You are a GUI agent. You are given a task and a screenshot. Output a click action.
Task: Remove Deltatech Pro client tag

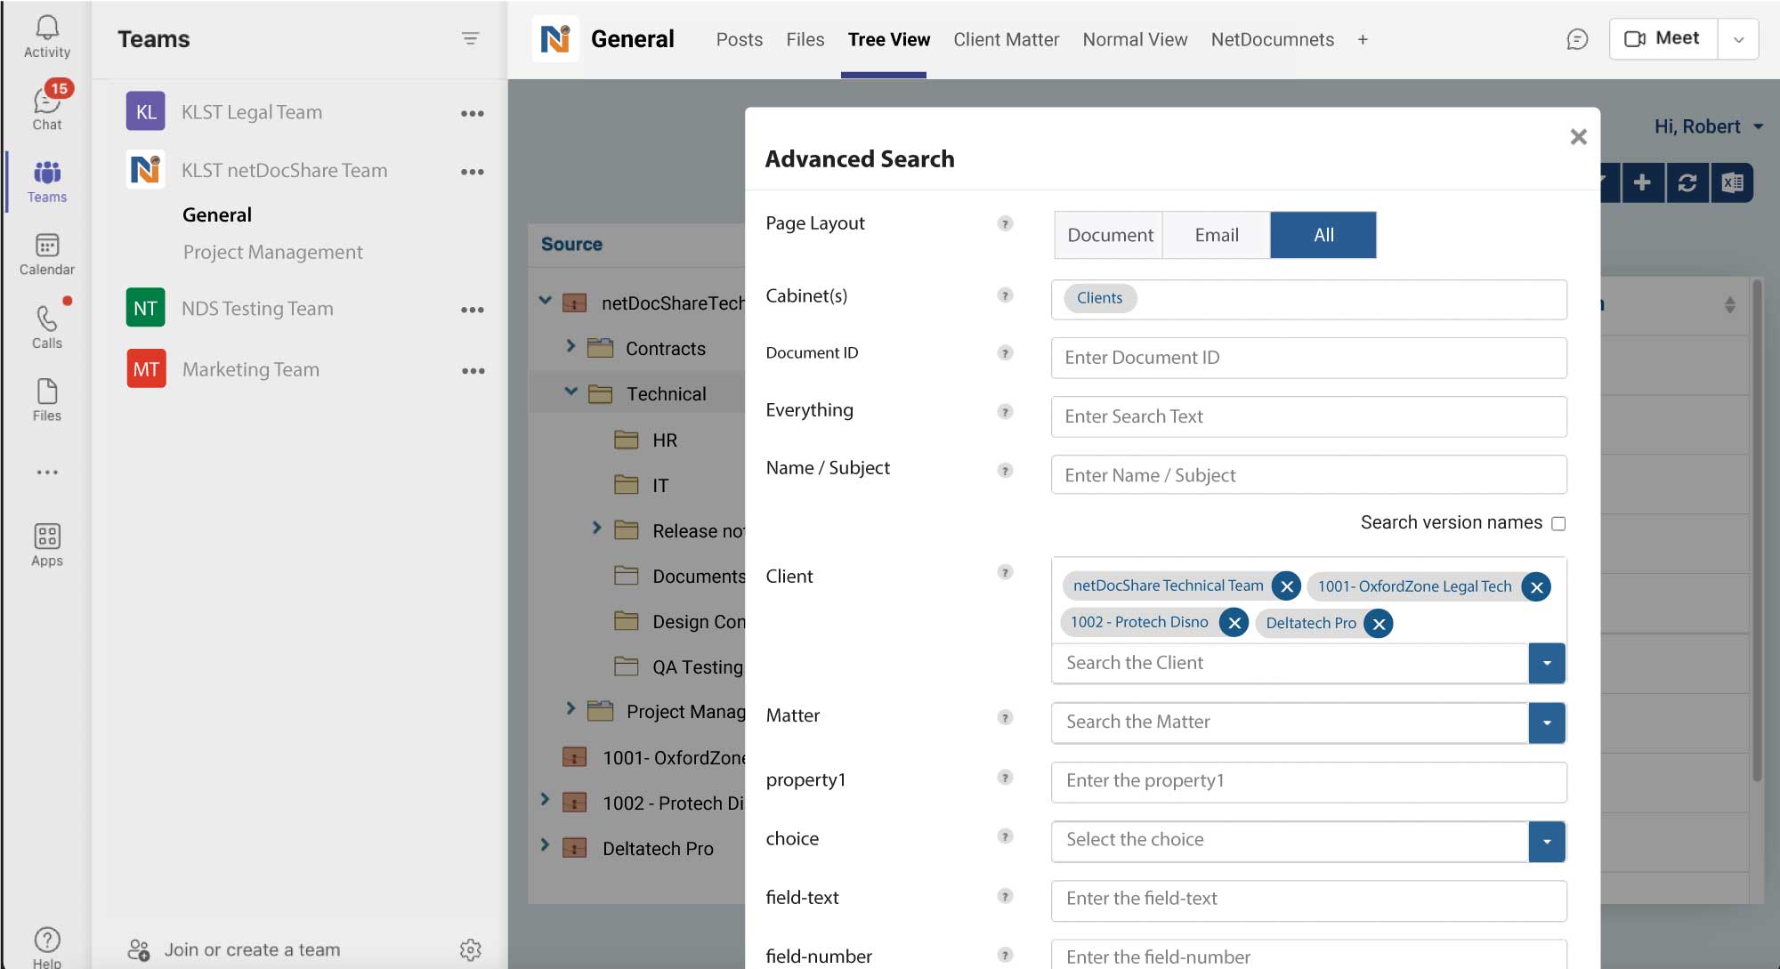[1379, 624]
